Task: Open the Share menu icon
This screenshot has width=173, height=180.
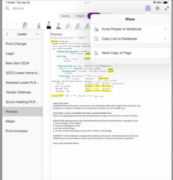Action: tap(148, 8)
